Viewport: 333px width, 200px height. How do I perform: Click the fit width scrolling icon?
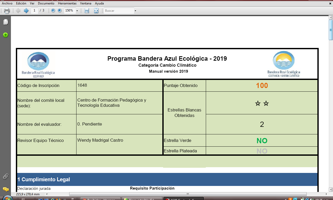tap(87, 11)
